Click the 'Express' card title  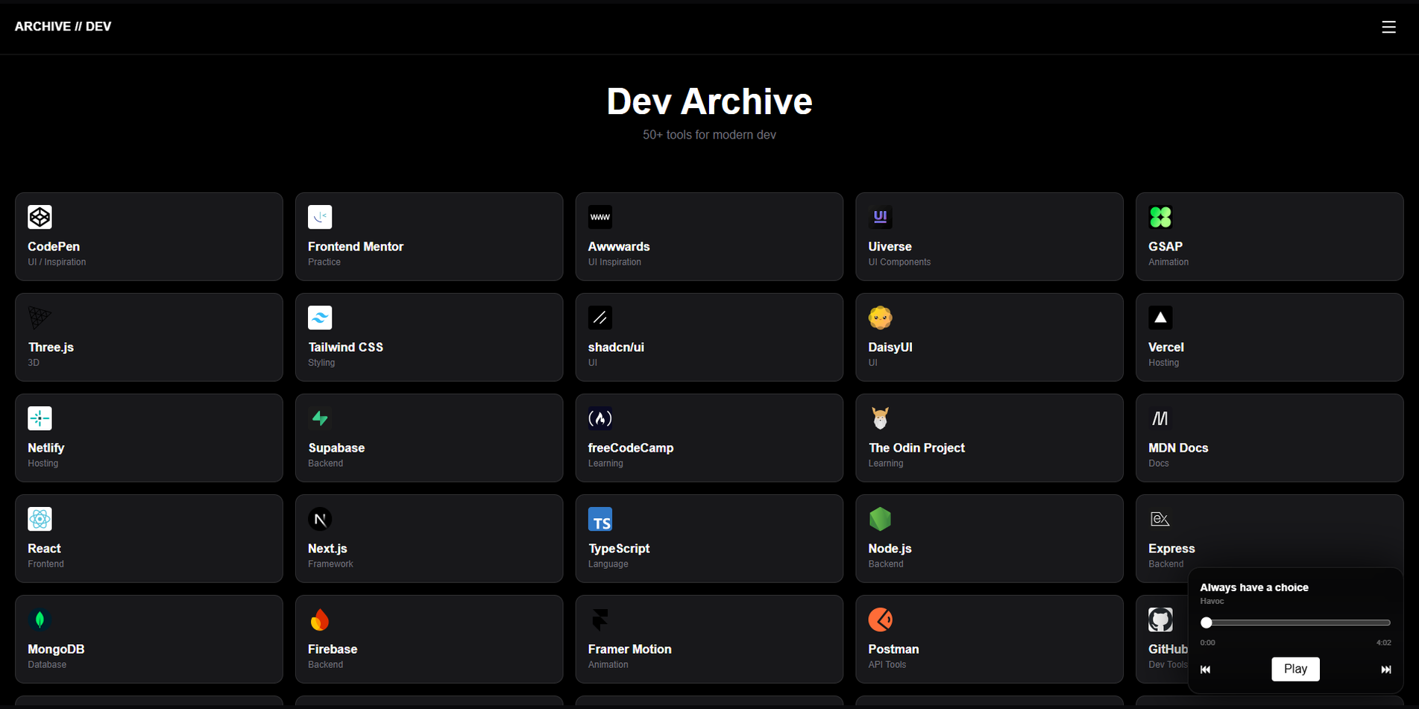point(1171,549)
